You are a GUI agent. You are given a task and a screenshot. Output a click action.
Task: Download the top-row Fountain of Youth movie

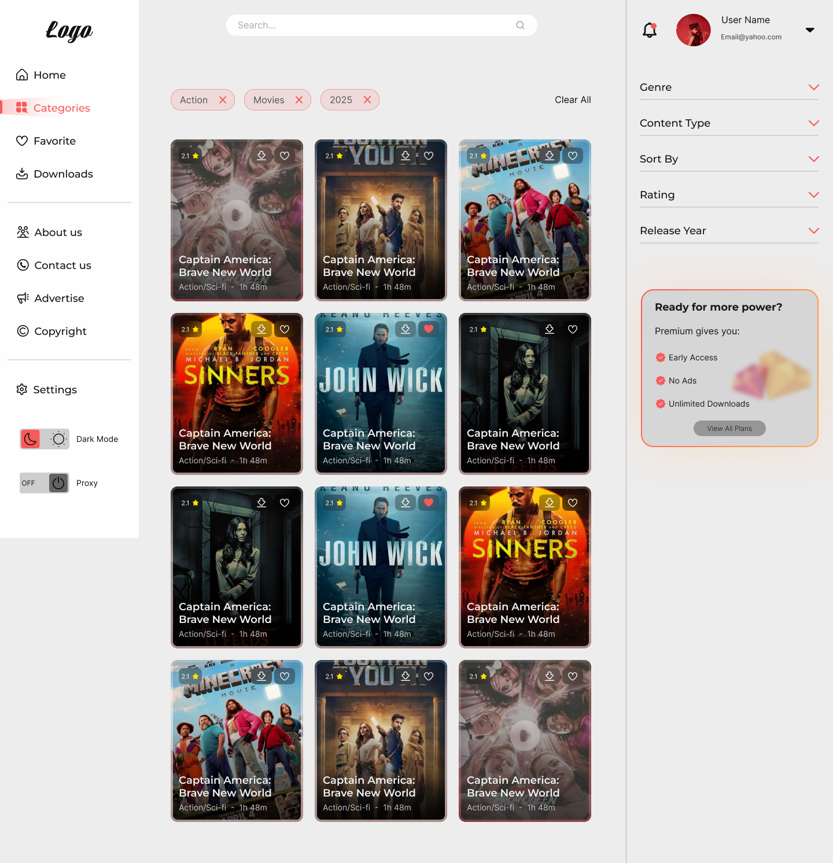406,156
